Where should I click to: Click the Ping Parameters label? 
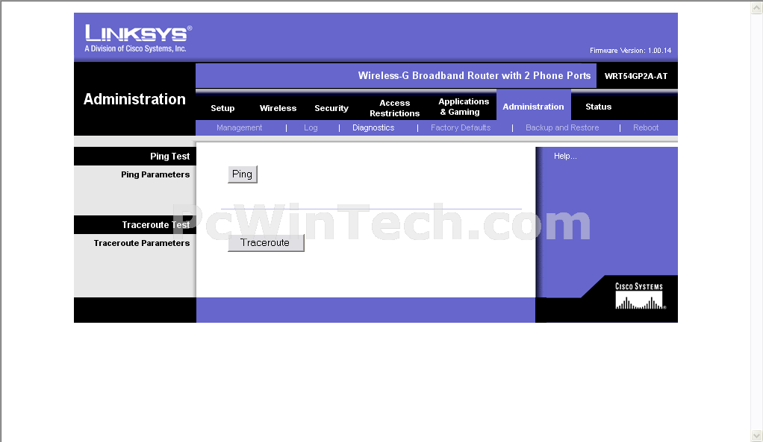155,174
